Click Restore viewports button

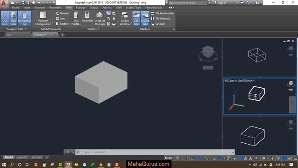(62, 24)
